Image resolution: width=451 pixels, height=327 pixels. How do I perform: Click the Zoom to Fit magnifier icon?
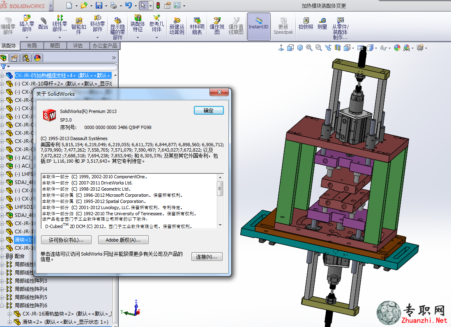[309, 48]
